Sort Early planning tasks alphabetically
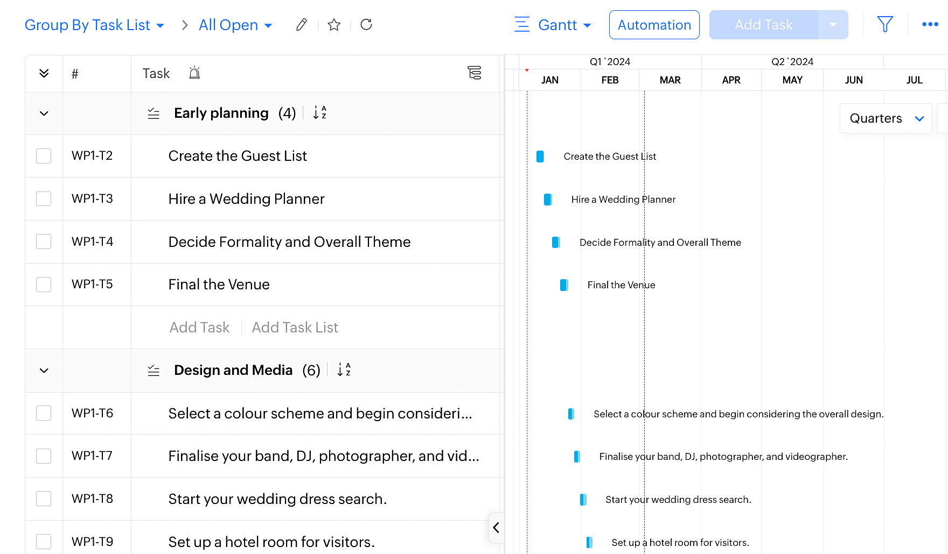The width and height of the screenshot is (948, 554). coord(320,113)
